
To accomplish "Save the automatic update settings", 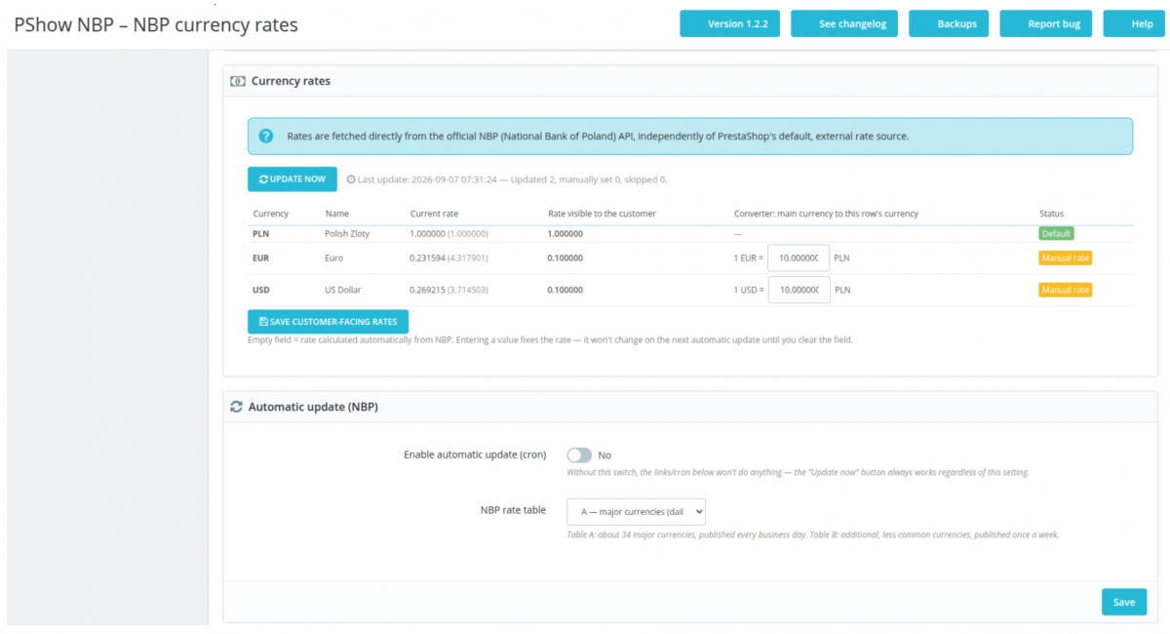I will tap(1124, 602).
